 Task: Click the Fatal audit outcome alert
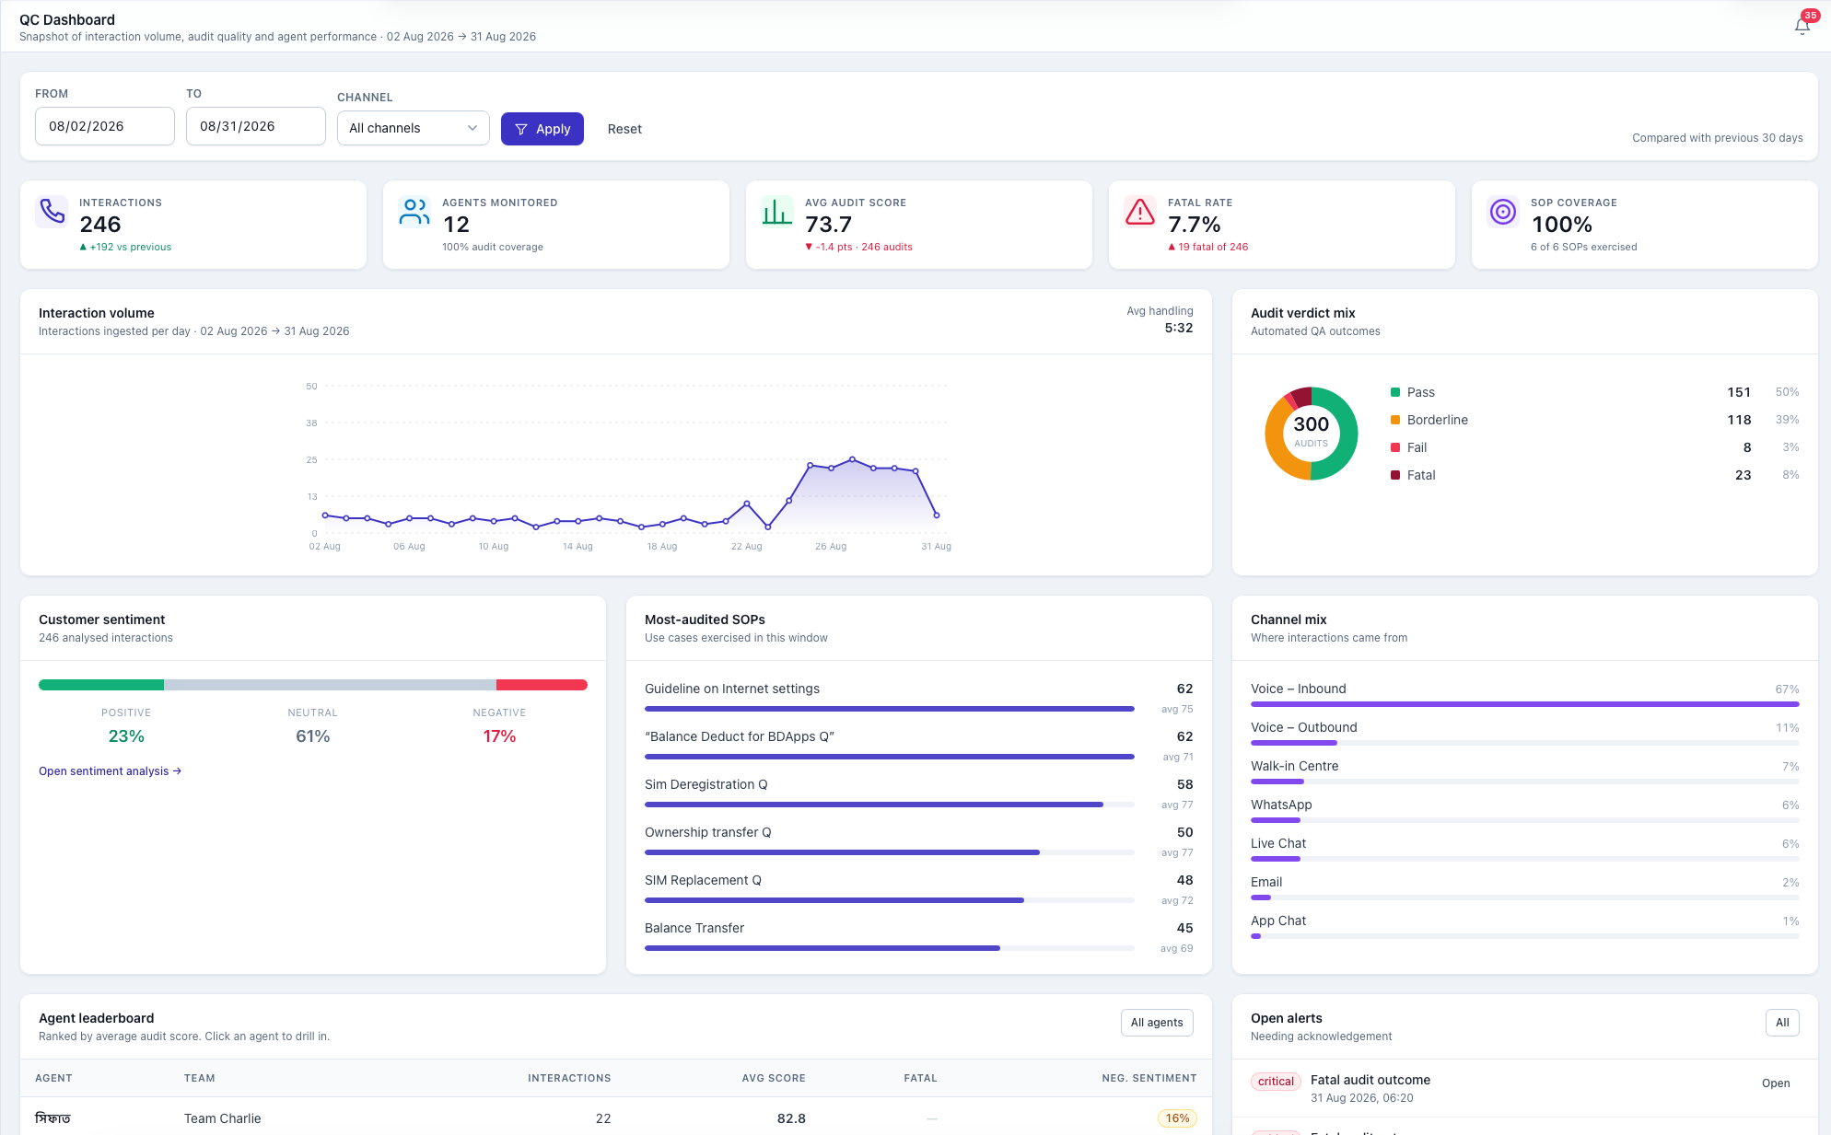[1370, 1080]
